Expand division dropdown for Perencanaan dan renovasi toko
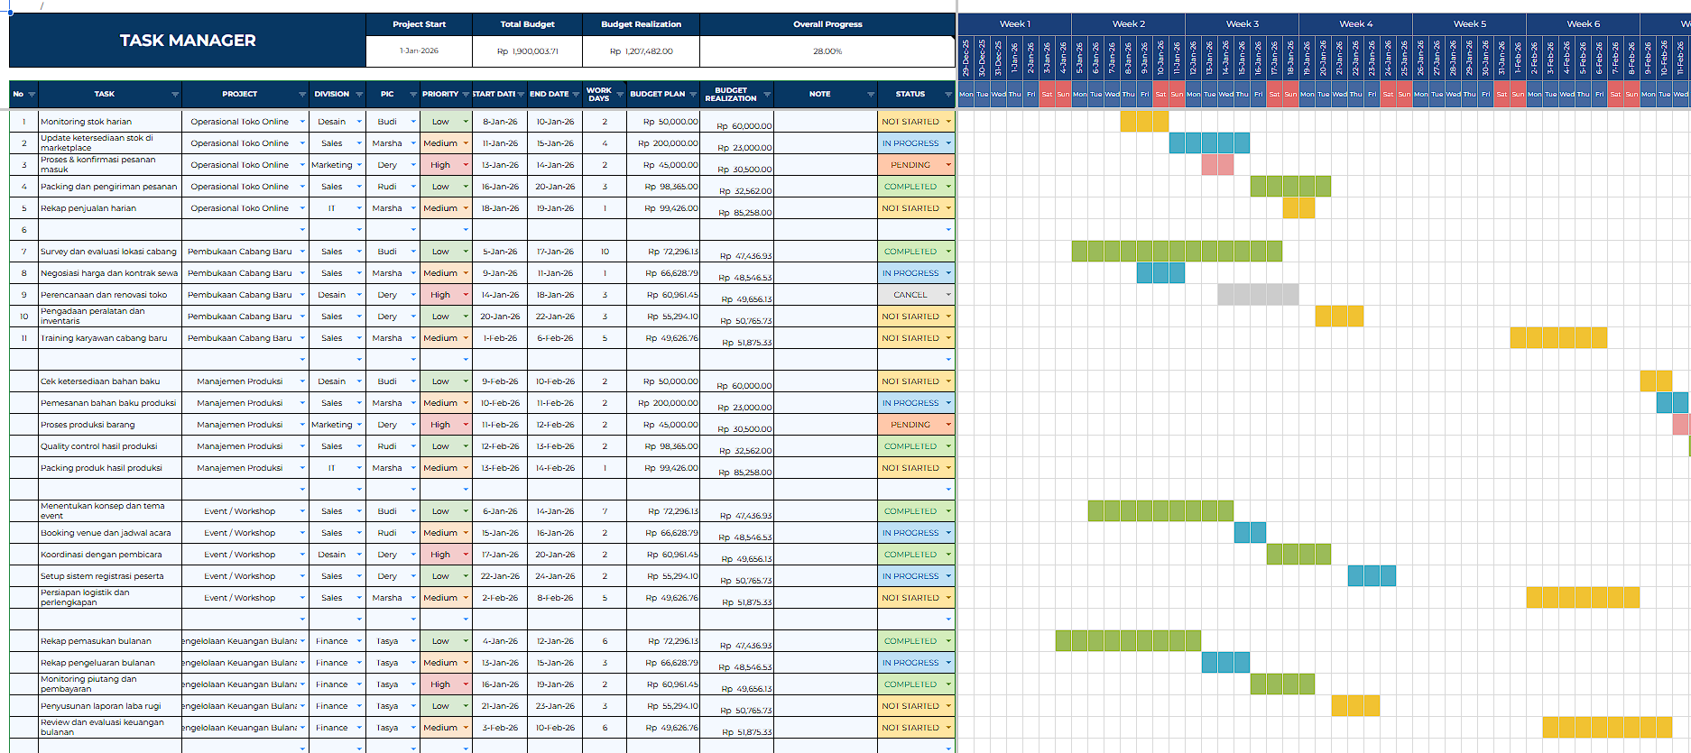The height and width of the screenshot is (753, 1691). 359,295
